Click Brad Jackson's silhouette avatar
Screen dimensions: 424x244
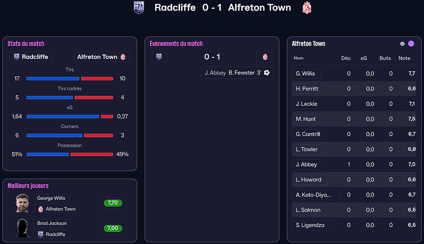click(22, 228)
